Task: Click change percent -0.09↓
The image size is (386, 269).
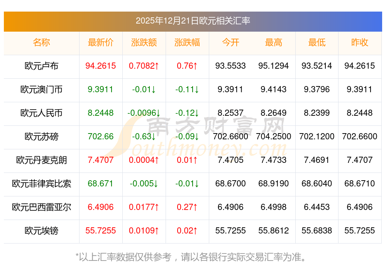Action: [x=187, y=136]
